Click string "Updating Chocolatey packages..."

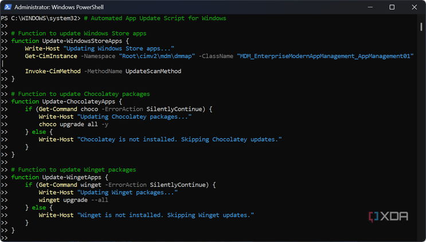134,117
